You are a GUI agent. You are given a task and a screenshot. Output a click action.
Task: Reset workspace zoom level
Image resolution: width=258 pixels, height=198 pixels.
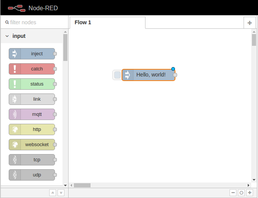(x=241, y=193)
